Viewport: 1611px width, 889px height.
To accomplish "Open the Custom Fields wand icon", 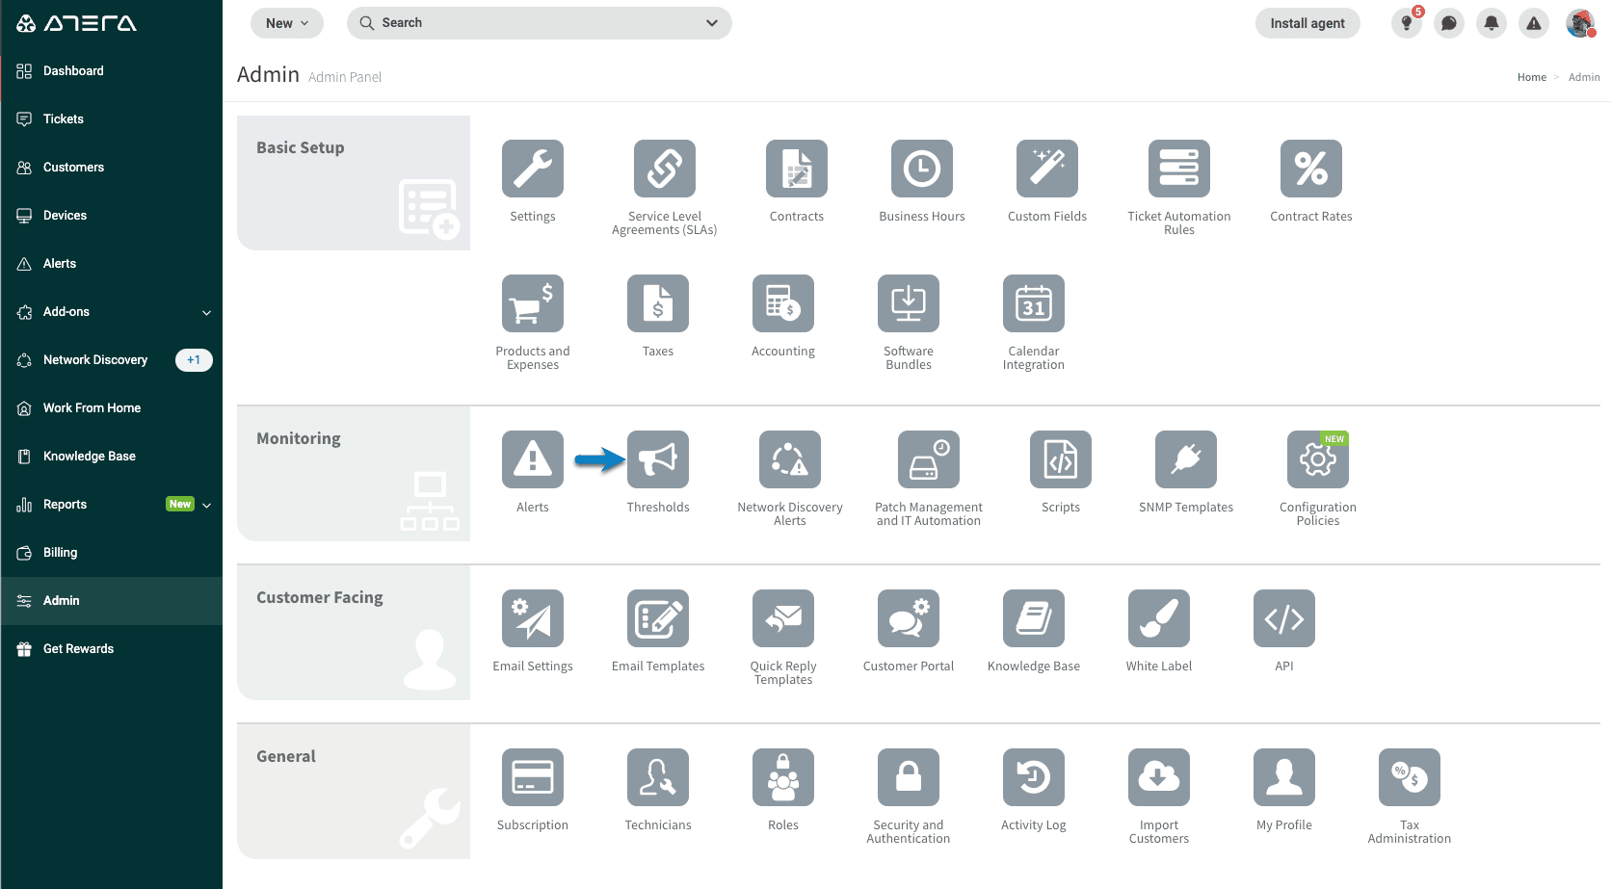I will click(x=1047, y=169).
